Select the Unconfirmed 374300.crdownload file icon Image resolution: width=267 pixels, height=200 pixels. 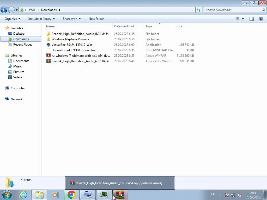48,50
